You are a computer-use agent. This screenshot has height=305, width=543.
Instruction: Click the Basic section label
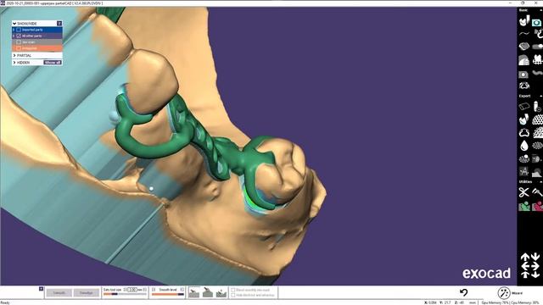[523, 10]
